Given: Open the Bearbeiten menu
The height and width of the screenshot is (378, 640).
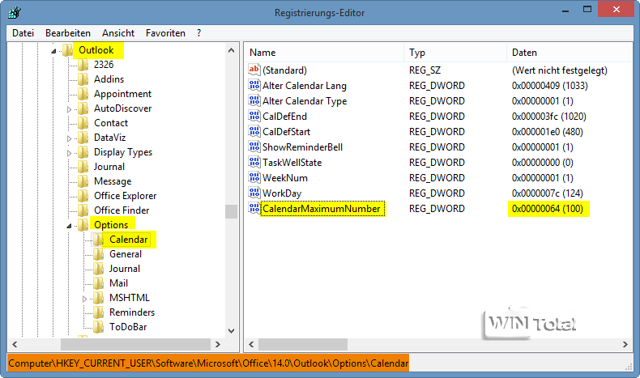Looking at the screenshot, I should point(68,33).
